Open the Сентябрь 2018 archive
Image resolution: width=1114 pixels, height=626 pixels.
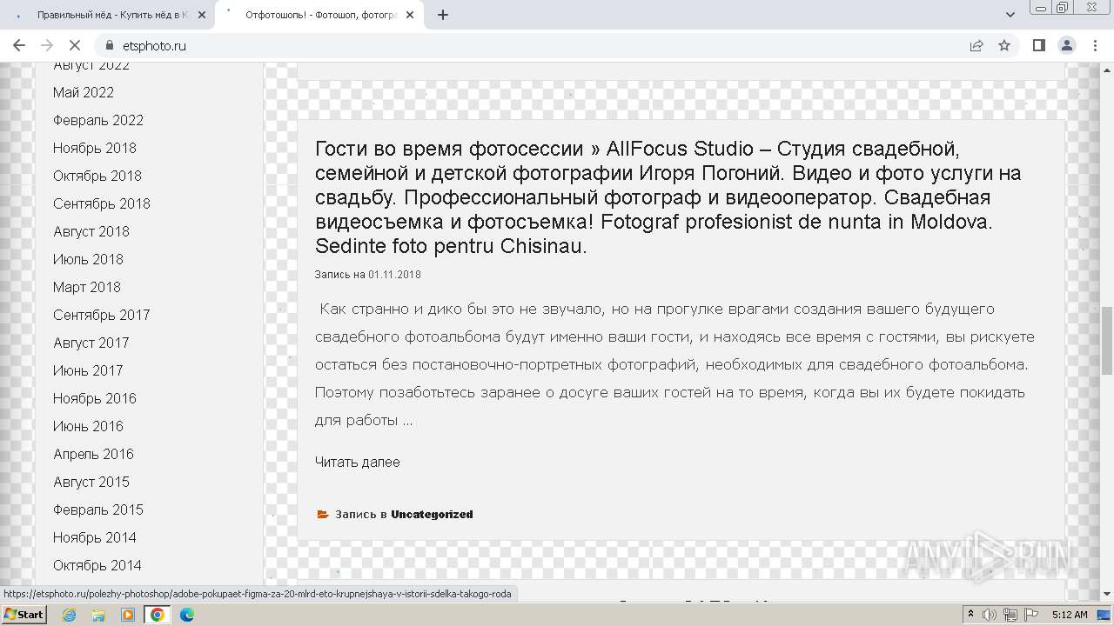click(102, 203)
